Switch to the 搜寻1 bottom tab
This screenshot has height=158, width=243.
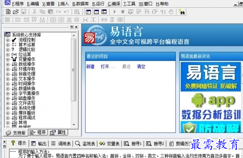tap(133, 144)
